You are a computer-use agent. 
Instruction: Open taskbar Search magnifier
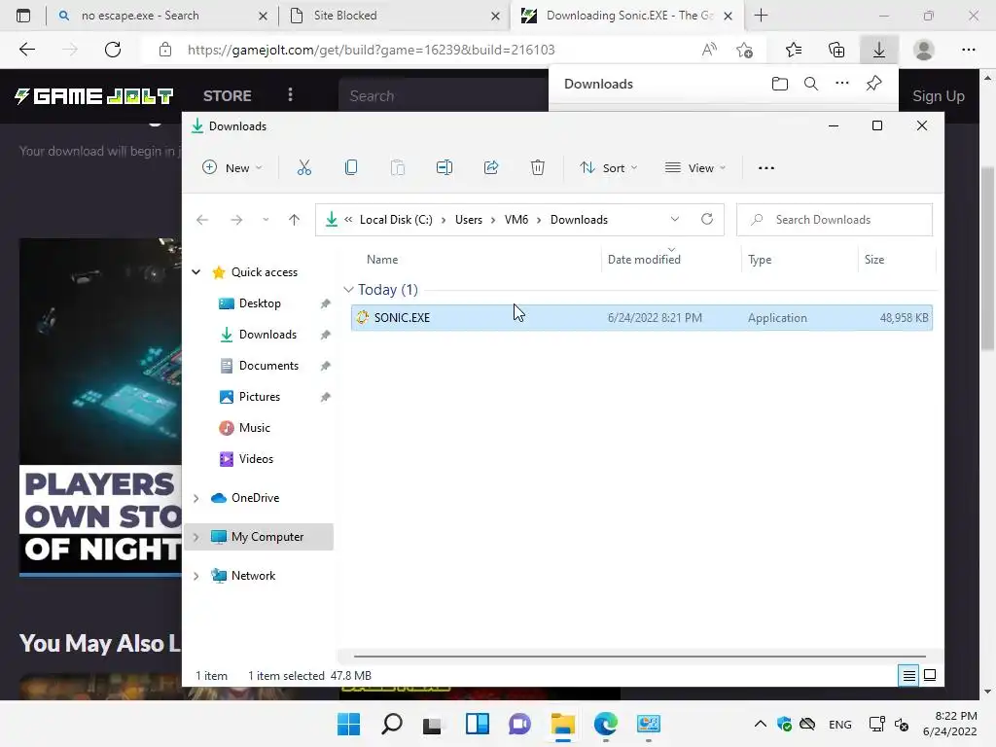pos(391,724)
